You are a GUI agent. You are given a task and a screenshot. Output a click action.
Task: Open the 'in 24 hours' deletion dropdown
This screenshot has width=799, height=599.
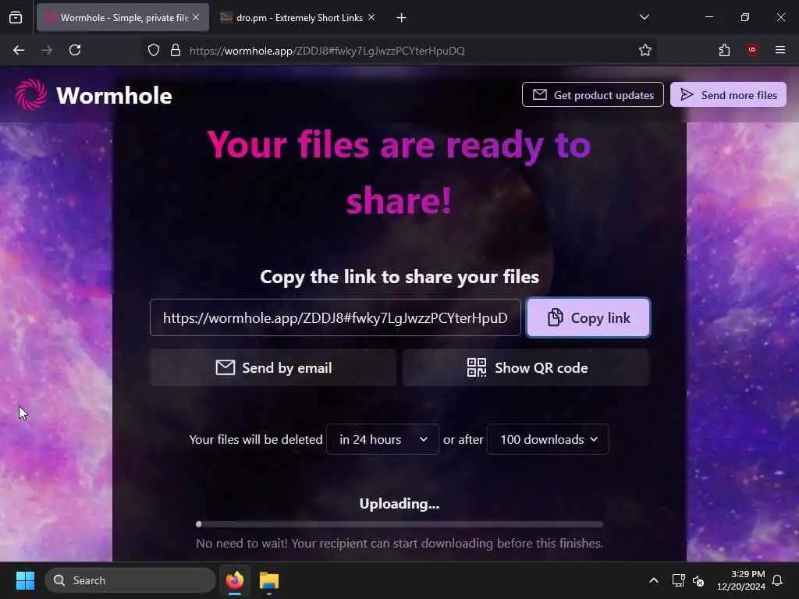(x=382, y=439)
